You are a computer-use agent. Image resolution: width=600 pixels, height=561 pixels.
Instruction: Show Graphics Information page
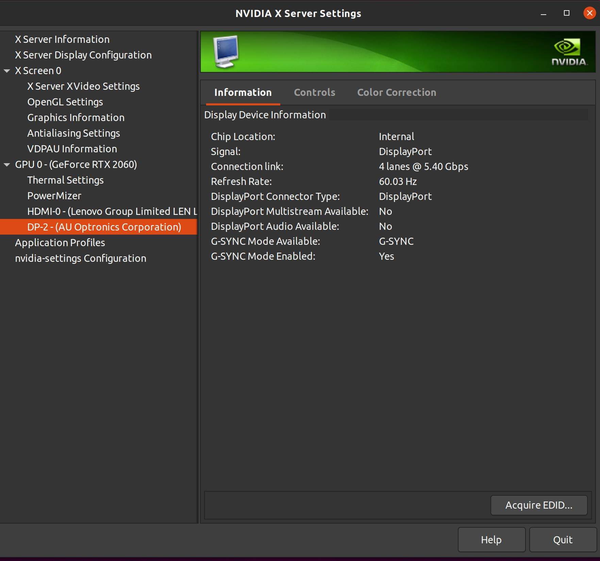coord(76,118)
